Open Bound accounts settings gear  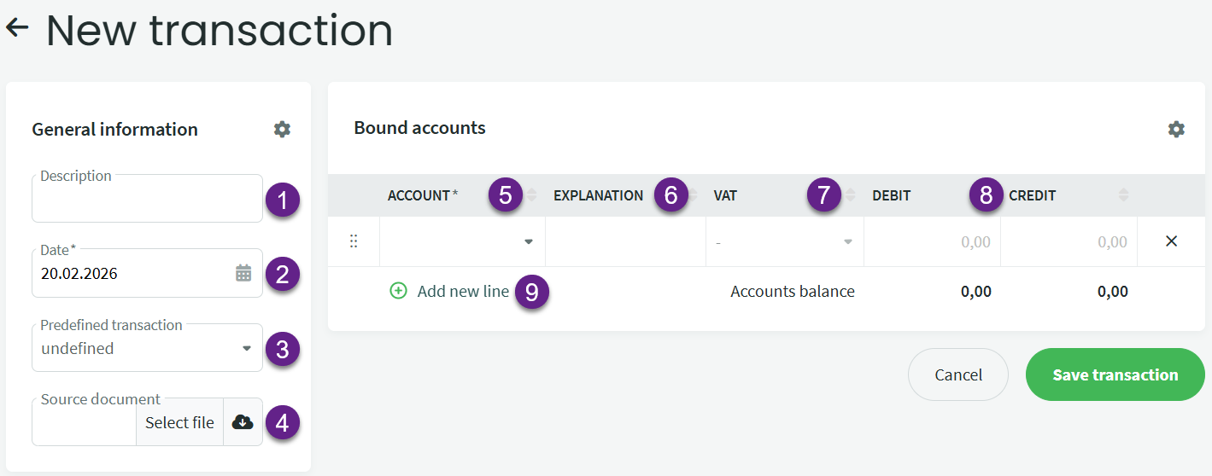point(1176,129)
